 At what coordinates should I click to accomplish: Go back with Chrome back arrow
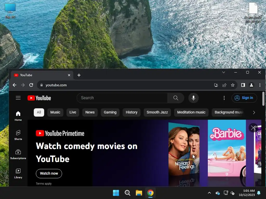15,85
